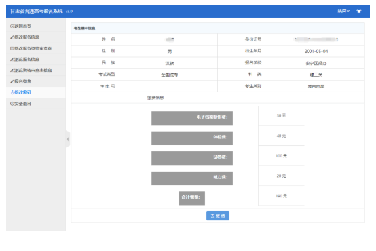This screenshot has width=376, height=251.
Task: Go to 返回首页 in the sidebar
Action: (x=35, y=26)
